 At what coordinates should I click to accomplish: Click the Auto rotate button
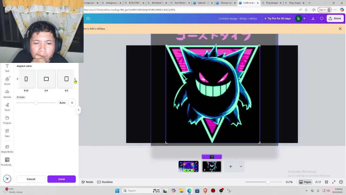[x=62, y=103]
